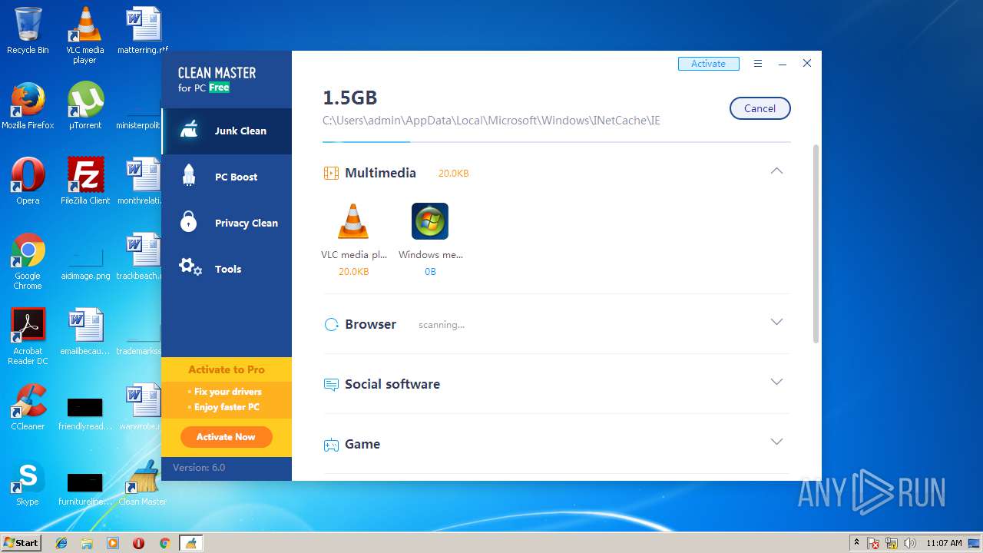Select FileZilla Client desktop shortcut
The width and height of the screenshot is (983, 553).
[85, 181]
